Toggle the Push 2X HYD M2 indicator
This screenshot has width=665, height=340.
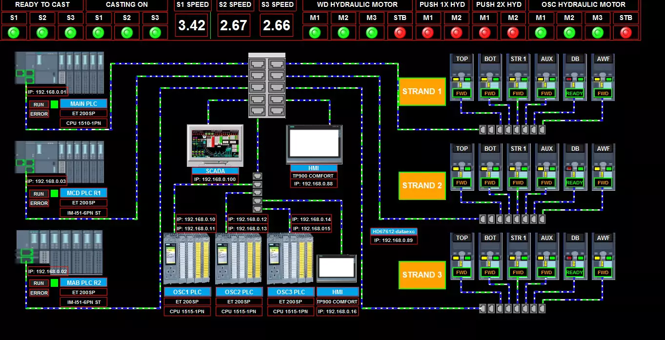point(513,33)
